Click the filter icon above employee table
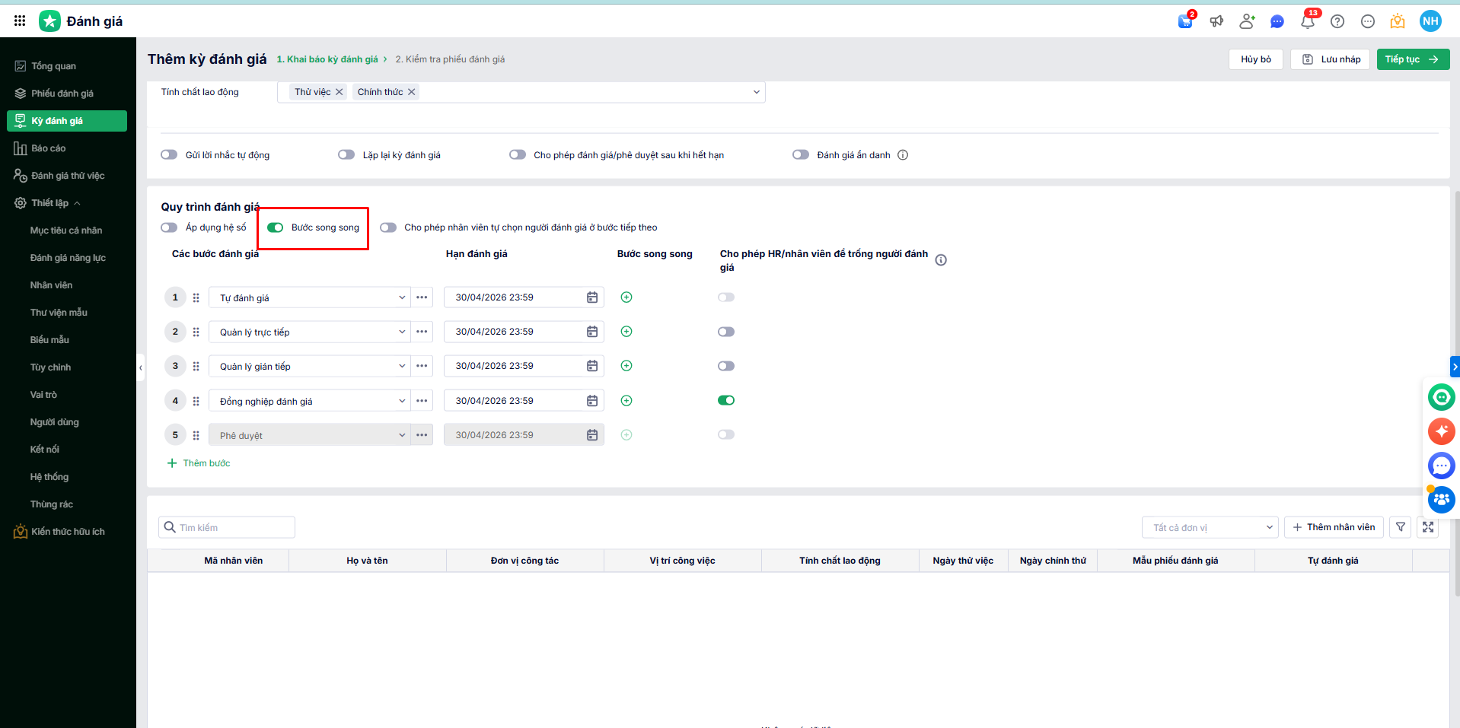 click(x=1401, y=527)
